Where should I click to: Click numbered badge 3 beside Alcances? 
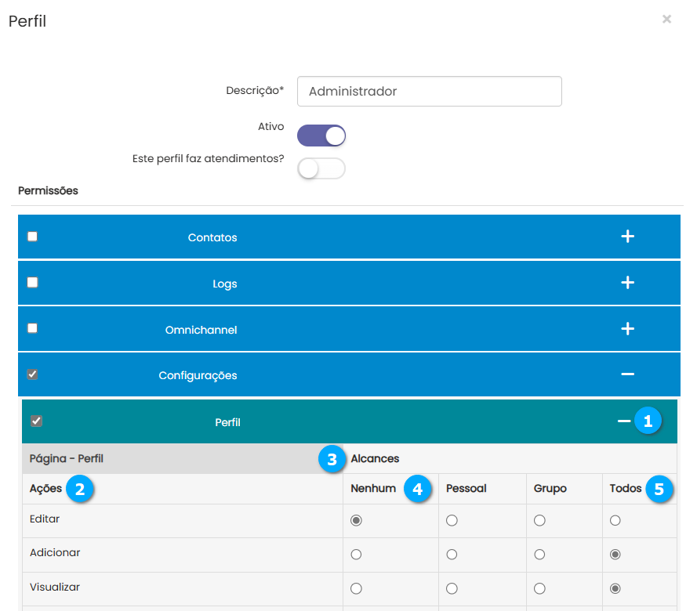(332, 459)
